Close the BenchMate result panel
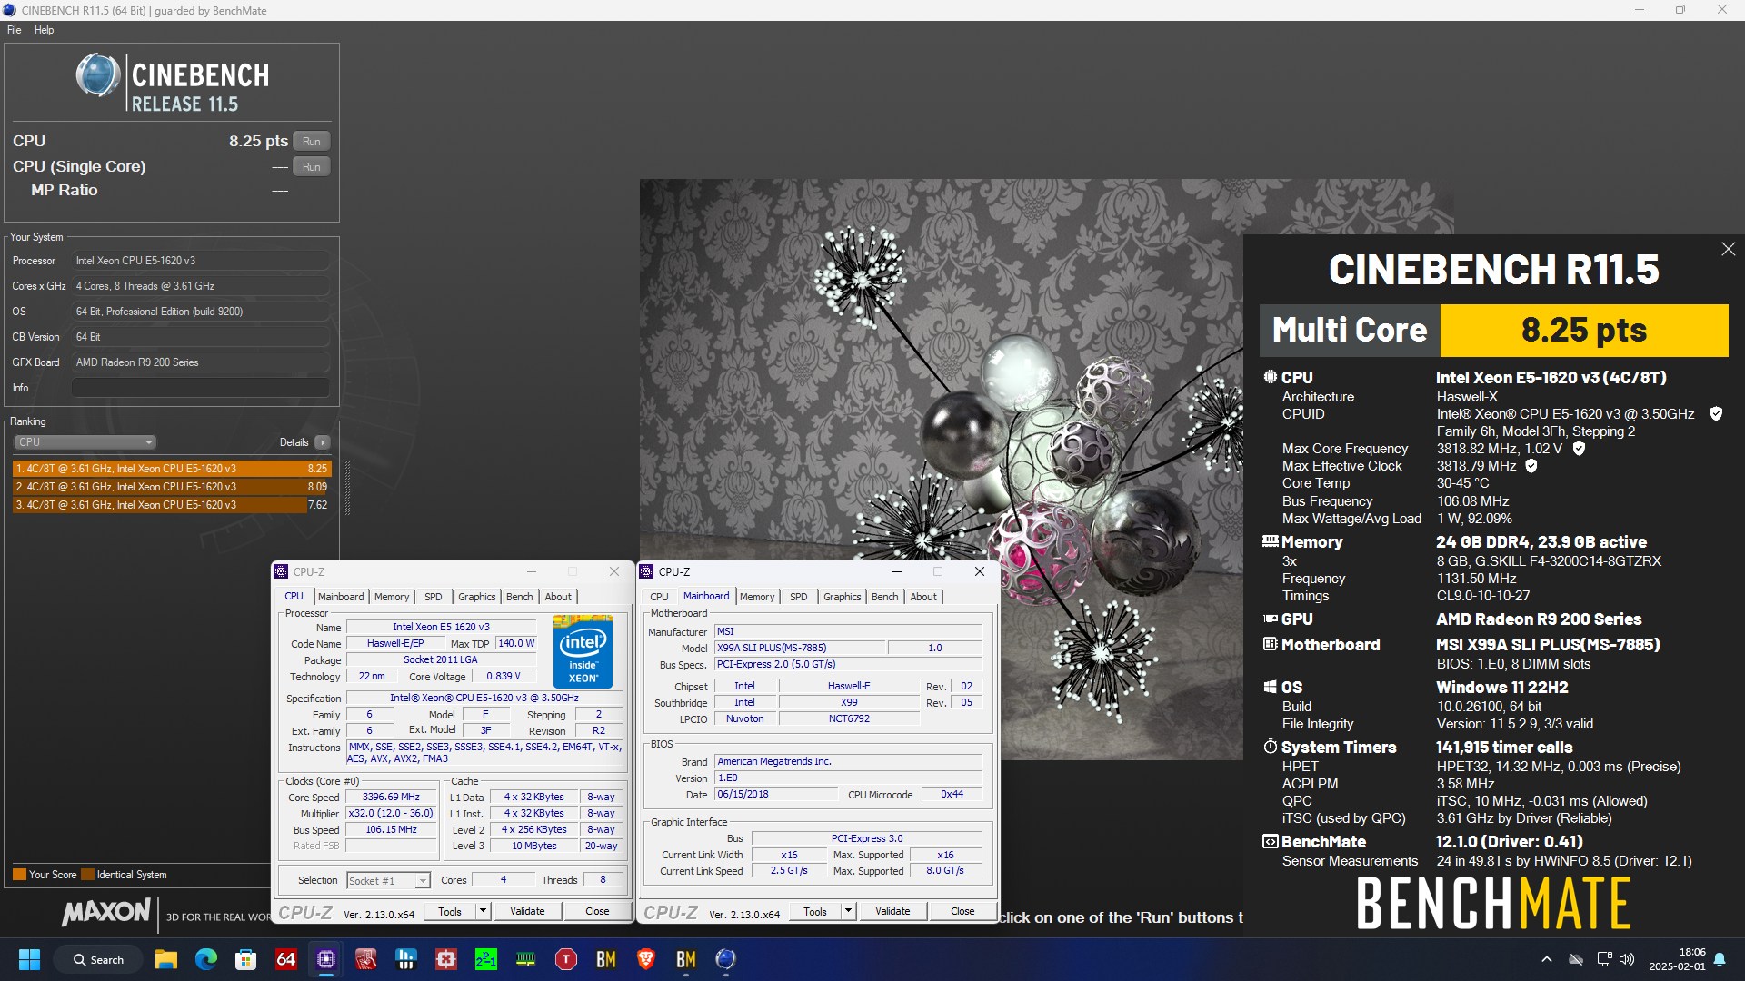Screen dimensions: 1745x981 pyautogui.click(x=1728, y=249)
